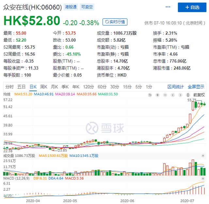
Task: Open the 前复权 price adjustment dropdown
Action: point(199,95)
